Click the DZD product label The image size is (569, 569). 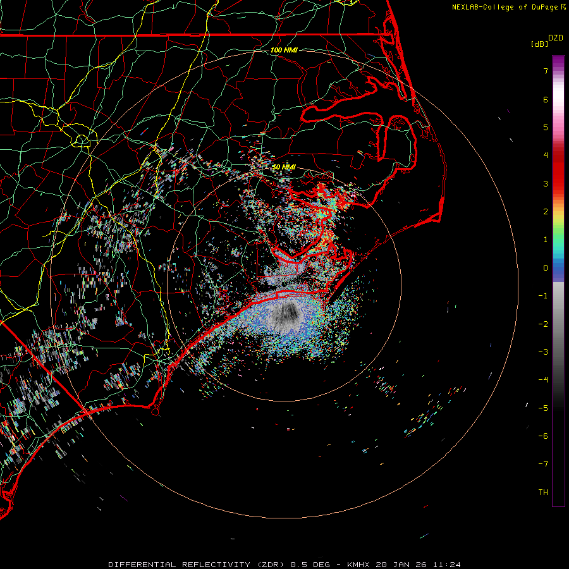pyautogui.click(x=556, y=38)
